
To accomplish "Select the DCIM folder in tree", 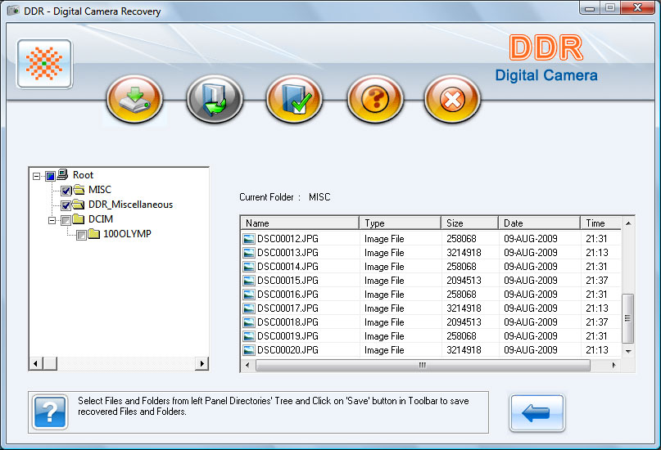I will tap(101, 219).
